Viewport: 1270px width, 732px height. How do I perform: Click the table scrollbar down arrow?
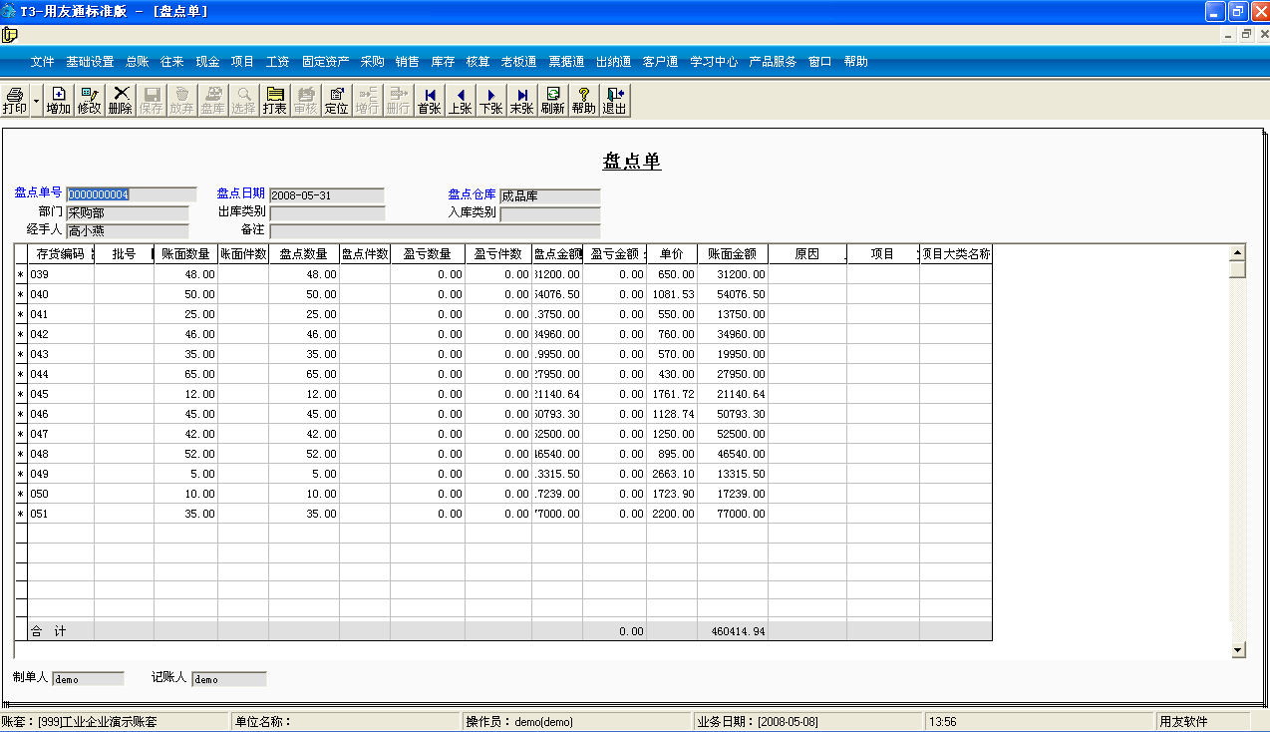point(1238,650)
